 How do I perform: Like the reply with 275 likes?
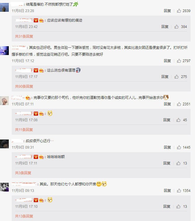point(177,77)
